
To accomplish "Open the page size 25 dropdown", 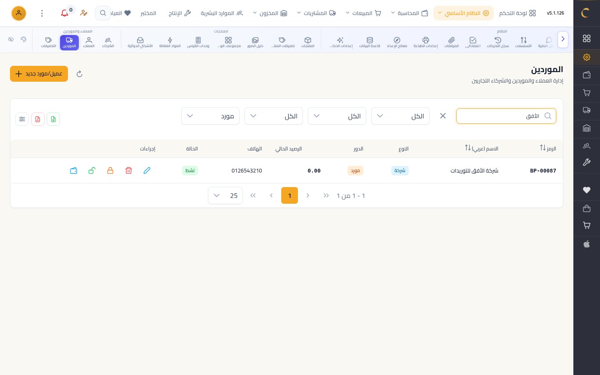I will pos(225,195).
